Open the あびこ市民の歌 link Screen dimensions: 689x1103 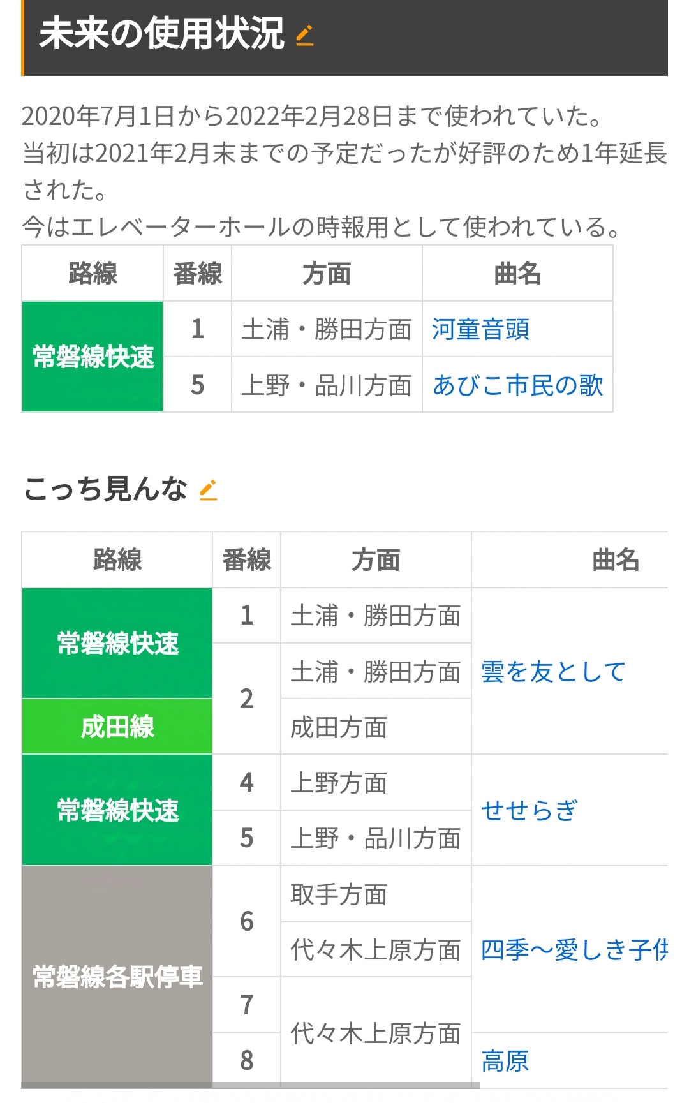[x=517, y=385]
